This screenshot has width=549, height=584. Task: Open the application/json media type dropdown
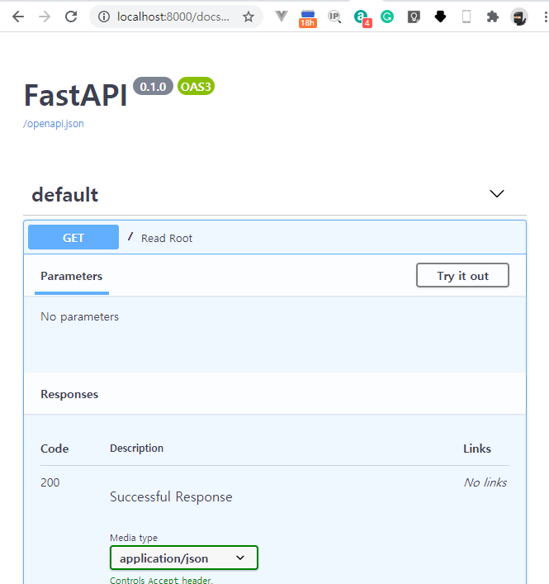(x=184, y=558)
